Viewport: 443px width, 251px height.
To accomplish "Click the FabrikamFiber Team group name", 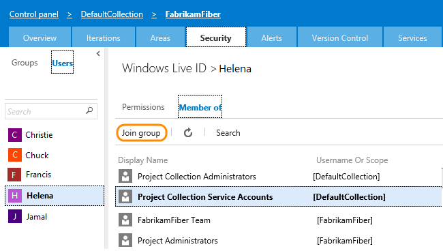I will (x=174, y=220).
